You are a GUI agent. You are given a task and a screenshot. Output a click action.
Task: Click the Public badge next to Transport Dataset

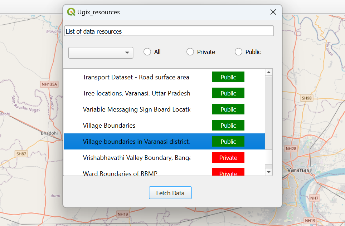228,77
